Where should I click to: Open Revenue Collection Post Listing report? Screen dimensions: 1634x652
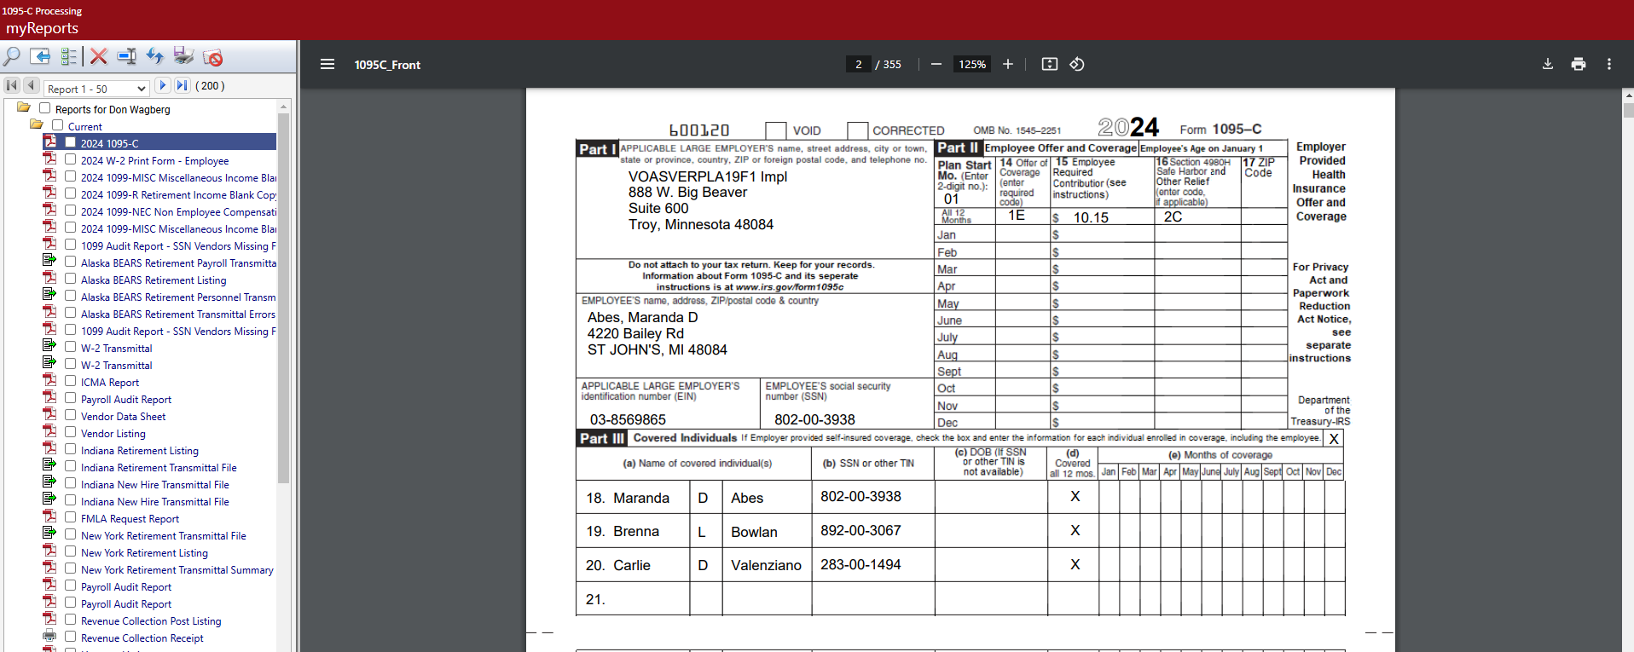click(151, 620)
